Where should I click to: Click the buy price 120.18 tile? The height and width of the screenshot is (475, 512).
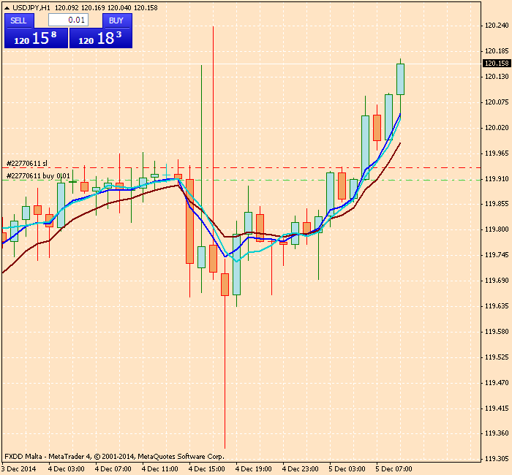101,39
